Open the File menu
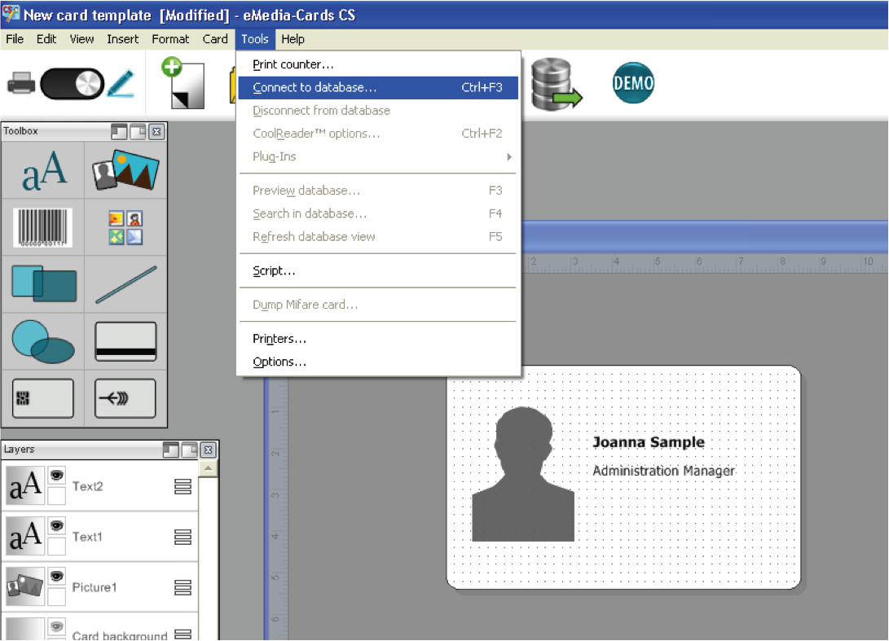The image size is (889, 641). pyautogui.click(x=15, y=39)
